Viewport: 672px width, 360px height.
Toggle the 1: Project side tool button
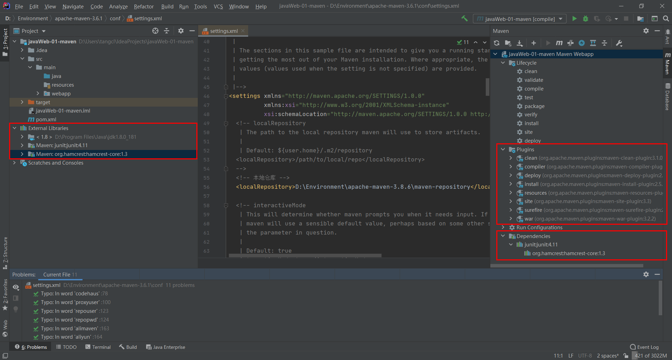pos(5,42)
